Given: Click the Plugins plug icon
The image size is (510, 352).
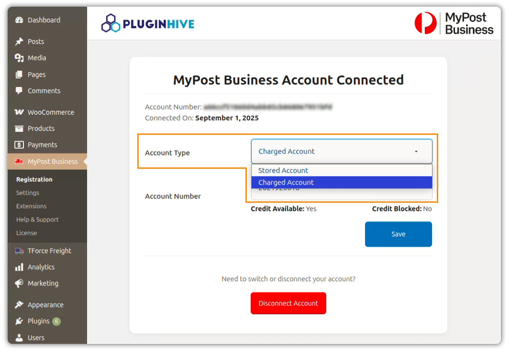Looking at the screenshot, I should tap(19, 321).
